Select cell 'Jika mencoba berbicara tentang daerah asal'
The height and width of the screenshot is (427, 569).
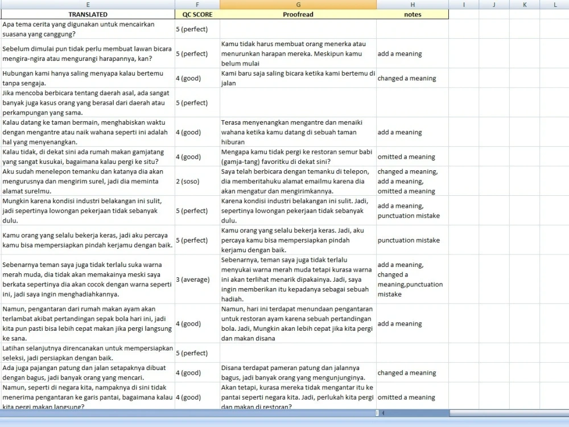[88, 102]
